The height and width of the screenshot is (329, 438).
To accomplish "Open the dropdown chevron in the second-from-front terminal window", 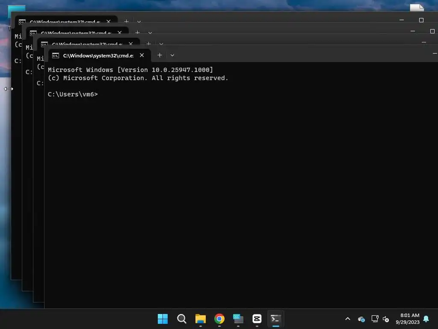I will tap(161, 44).
